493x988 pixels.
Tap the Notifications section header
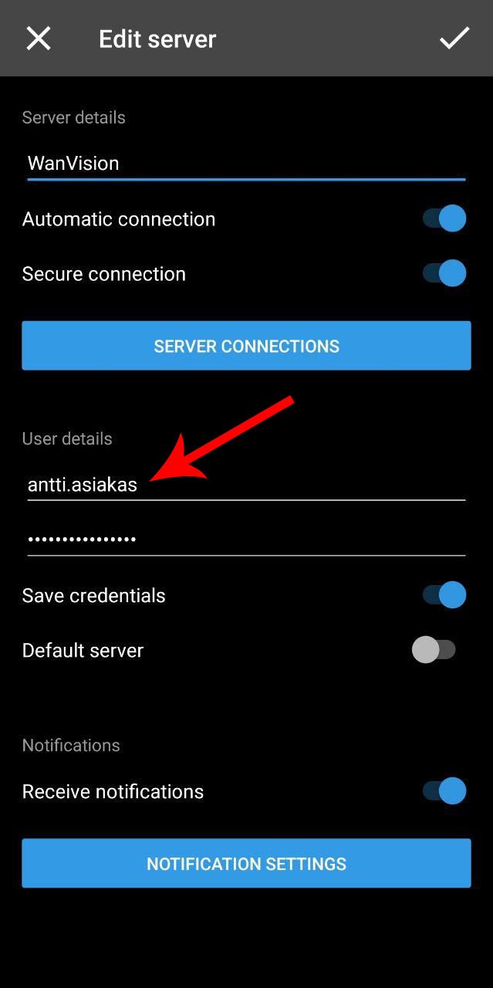[x=71, y=745]
